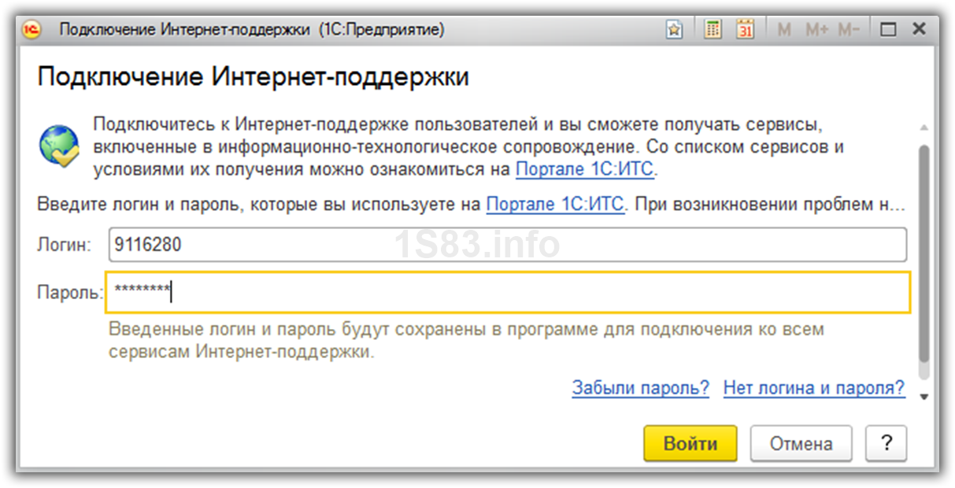955x488 pixels.
Task: Maximize the dialog window
Action: point(888,30)
